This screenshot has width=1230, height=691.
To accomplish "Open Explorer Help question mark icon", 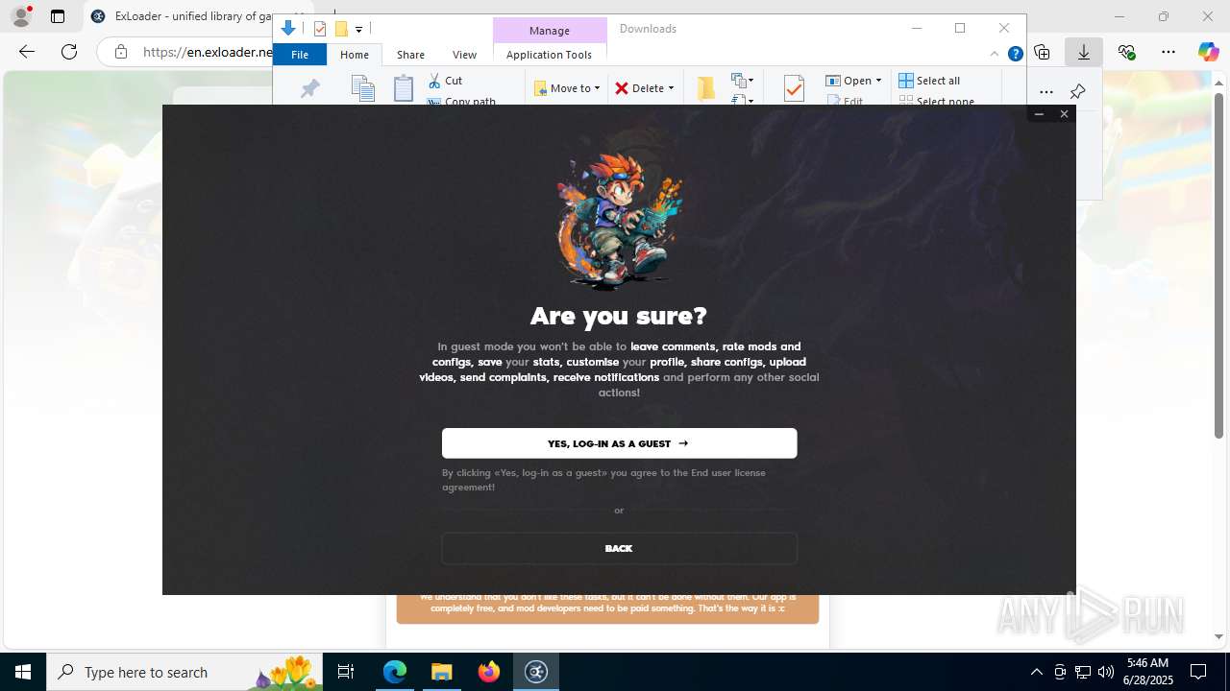I will [x=1015, y=55].
